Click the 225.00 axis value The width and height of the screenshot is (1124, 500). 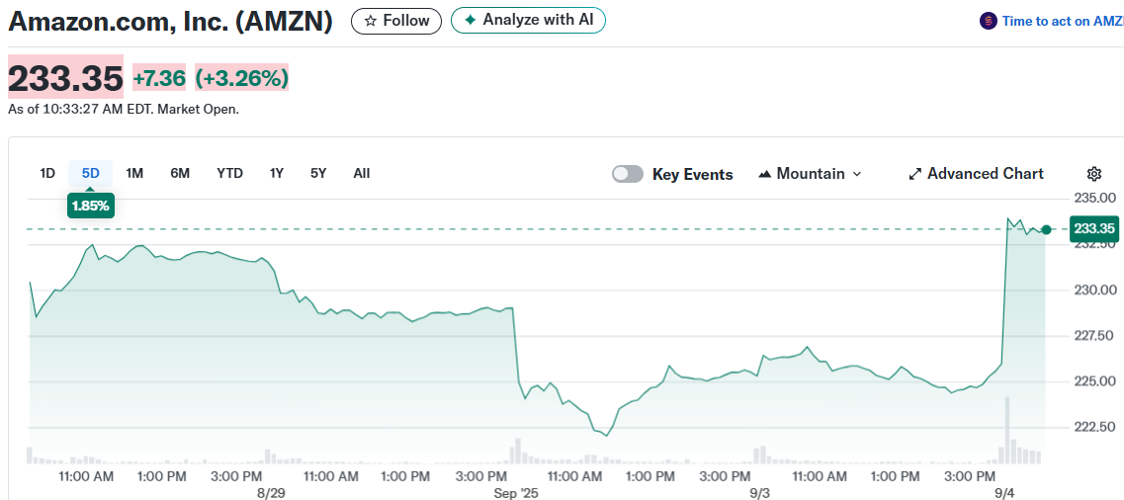pyautogui.click(x=1096, y=381)
